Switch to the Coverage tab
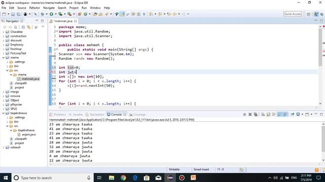The height and width of the screenshot is (182, 325). tap(138, 114)
